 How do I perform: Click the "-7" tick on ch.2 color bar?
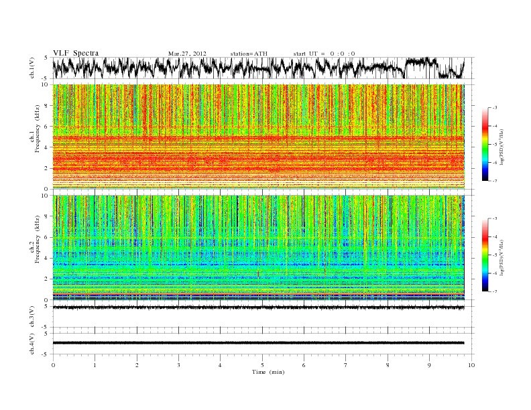495,291
